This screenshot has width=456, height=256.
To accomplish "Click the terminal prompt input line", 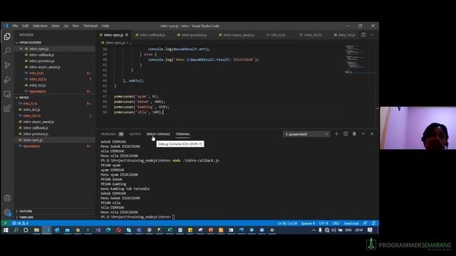I will (138, 217).
